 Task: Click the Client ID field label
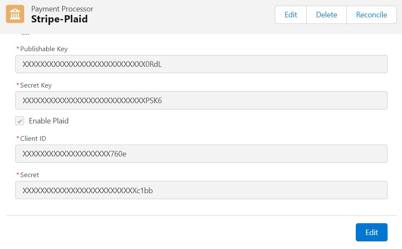pyautogui.click(x=33, y=139)
